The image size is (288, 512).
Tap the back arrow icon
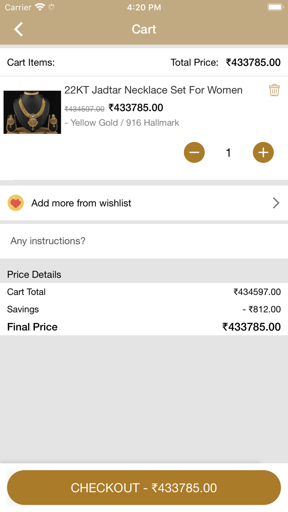[x=19, y=29]
